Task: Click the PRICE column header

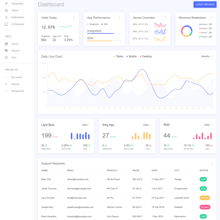Action: [x=136, y=171]
